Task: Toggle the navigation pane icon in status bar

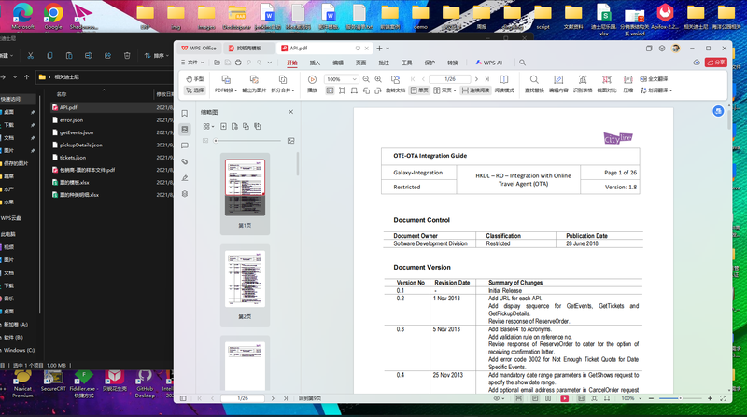Action: (183, 398)
